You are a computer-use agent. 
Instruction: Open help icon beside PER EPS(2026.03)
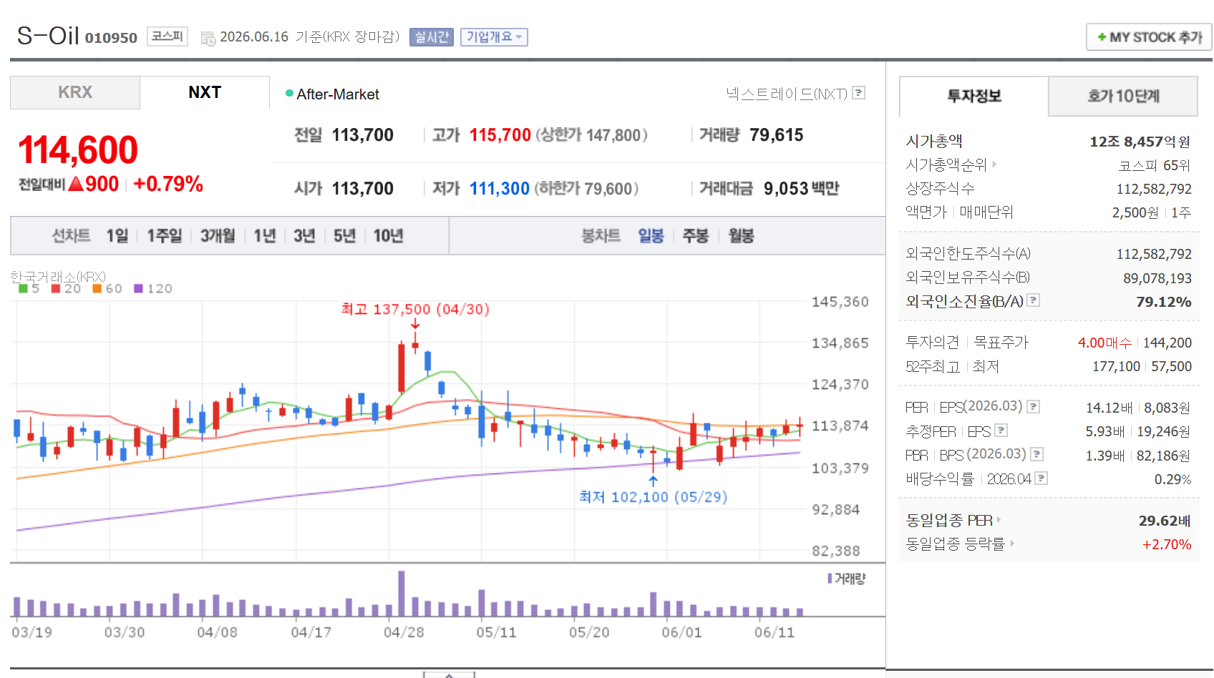point(1034,407)
